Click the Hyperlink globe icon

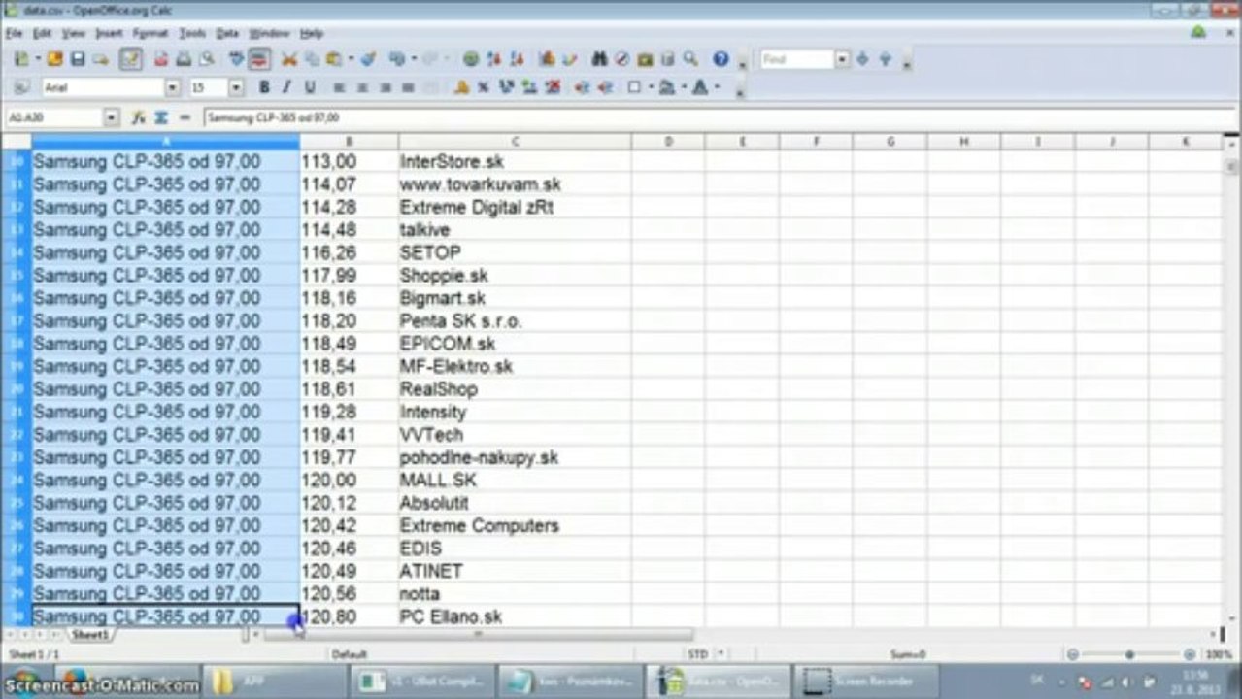(471, 59)
